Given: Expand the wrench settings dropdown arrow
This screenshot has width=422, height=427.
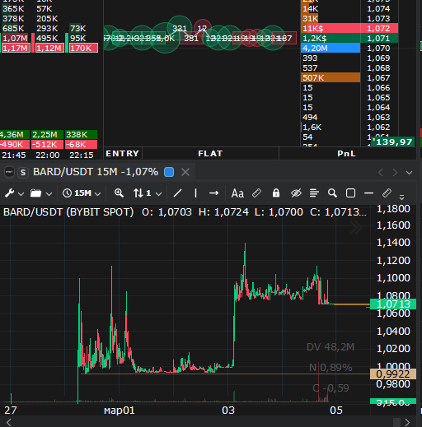Looking at the screenshot, I should tap(21, 194).
